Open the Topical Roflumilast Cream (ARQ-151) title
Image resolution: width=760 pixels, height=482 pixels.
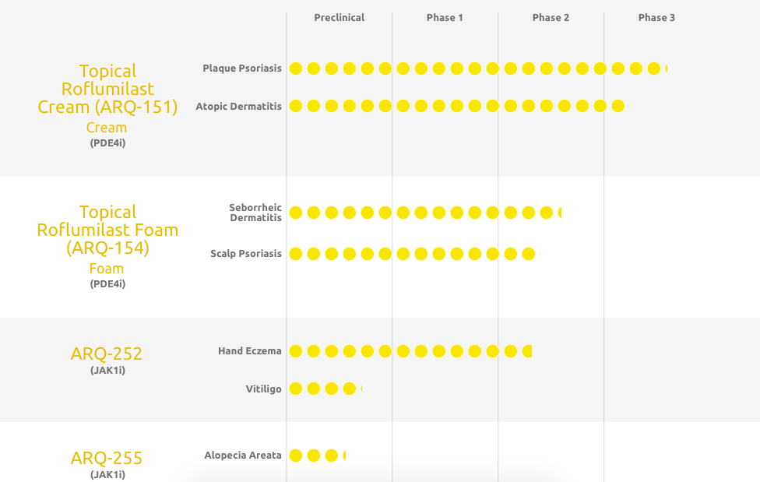pos(107,89)
